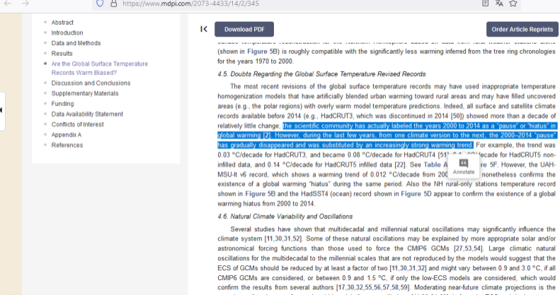Expand the left edge panel arrow

[x=2, y=110]
